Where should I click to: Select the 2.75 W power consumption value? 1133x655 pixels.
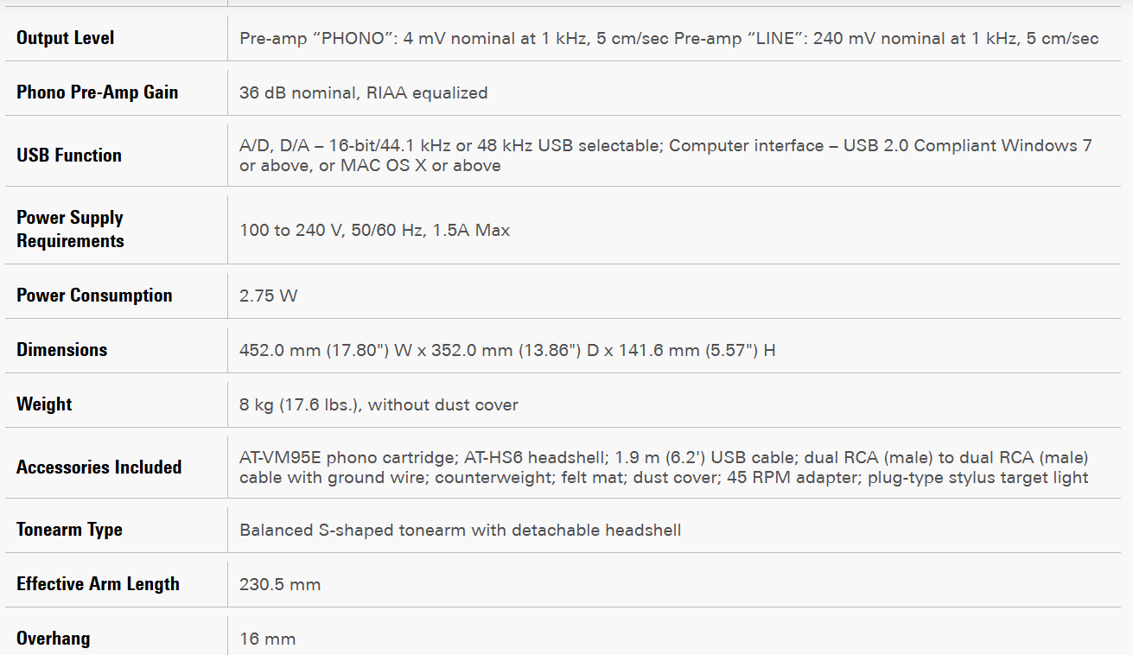click(268, 296)
